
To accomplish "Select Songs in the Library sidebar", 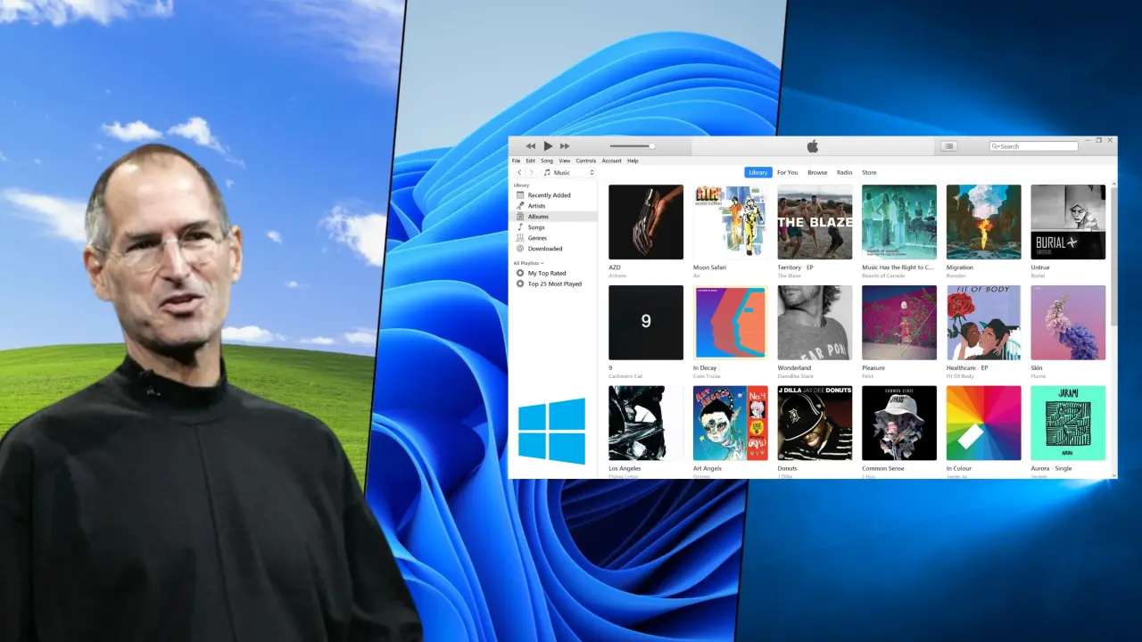I will [x=536, y=227].
